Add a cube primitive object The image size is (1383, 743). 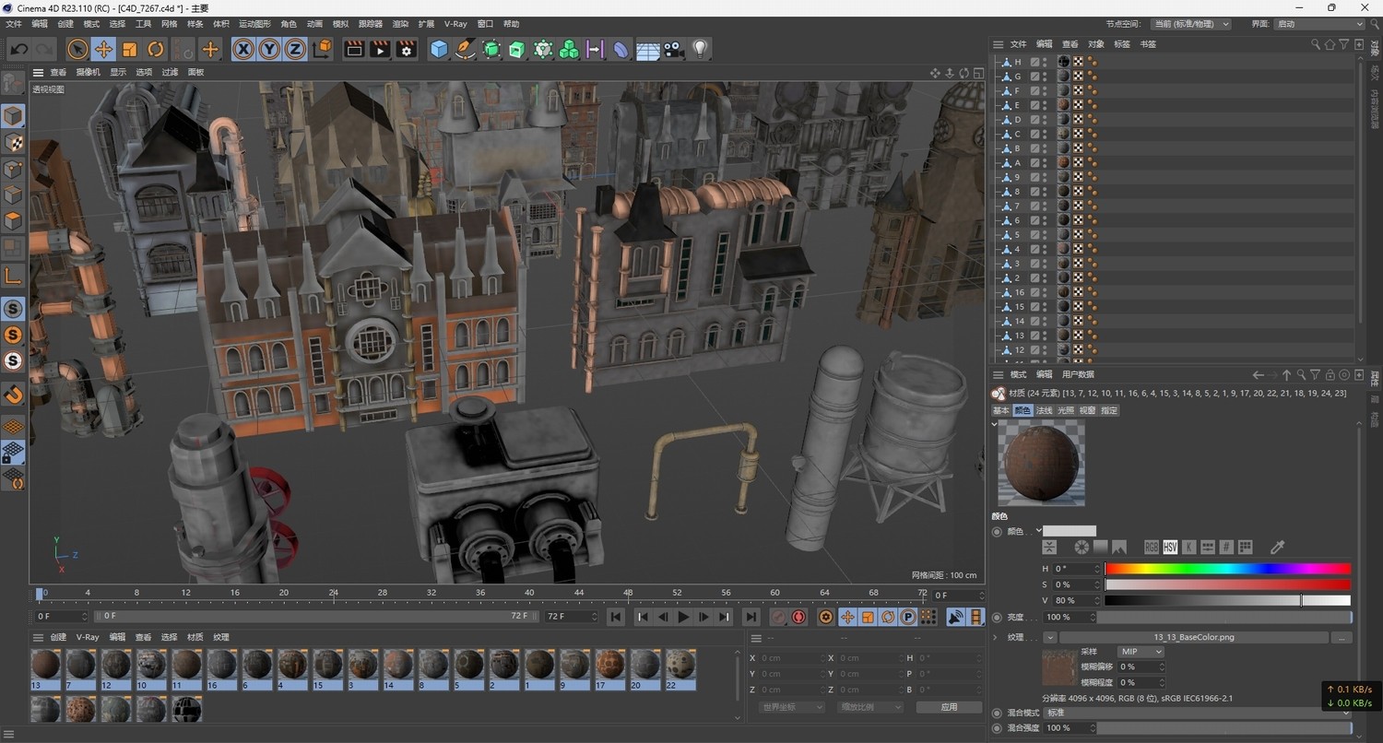(439, 50)
